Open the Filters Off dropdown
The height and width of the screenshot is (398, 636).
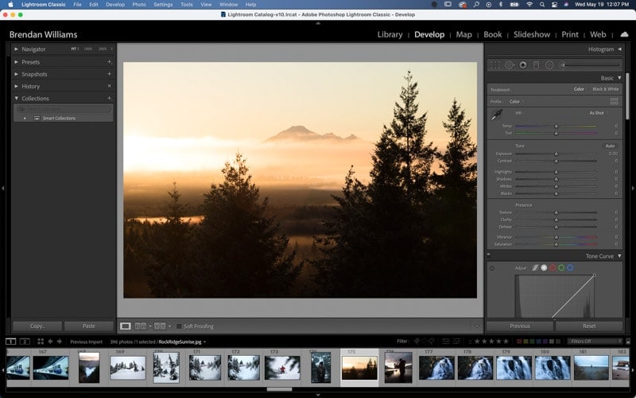coord(595,341)
